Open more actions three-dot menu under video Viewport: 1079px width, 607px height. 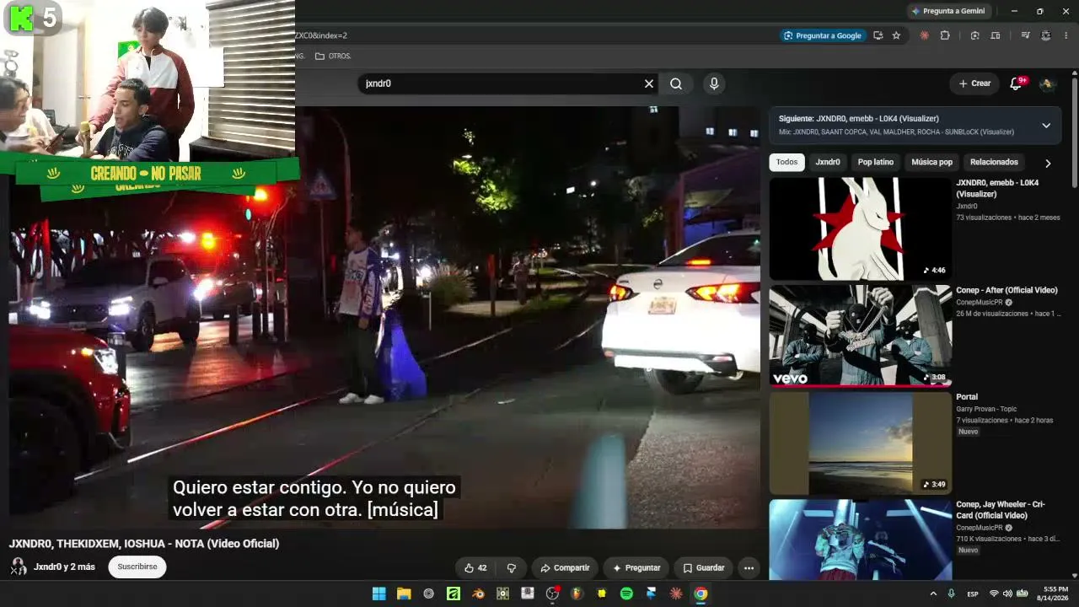point(749,568)
